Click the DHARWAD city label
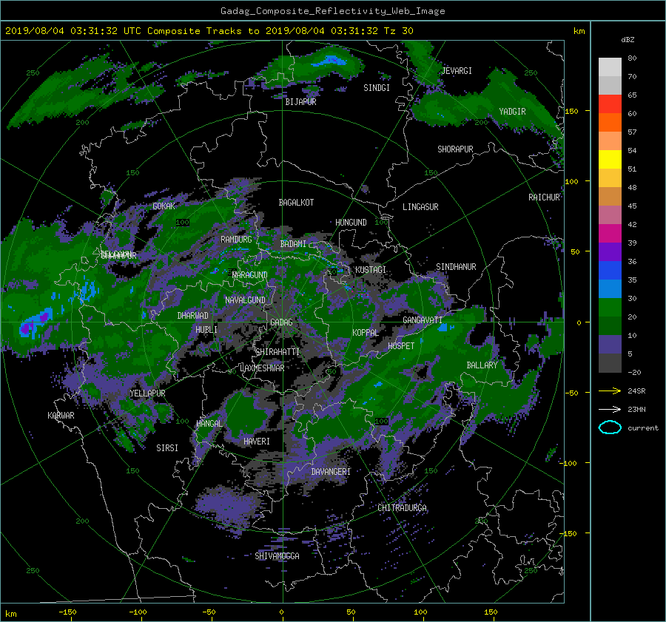 click(193, 316)
